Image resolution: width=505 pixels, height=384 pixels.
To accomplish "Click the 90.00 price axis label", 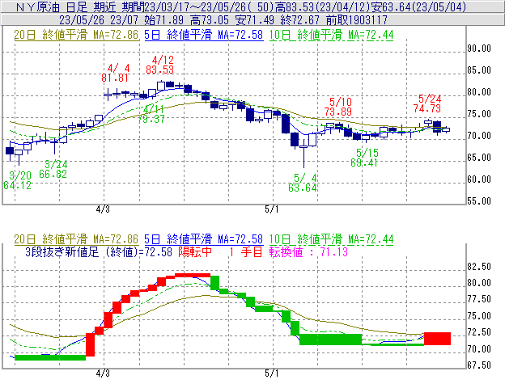I will pos(479,49).
